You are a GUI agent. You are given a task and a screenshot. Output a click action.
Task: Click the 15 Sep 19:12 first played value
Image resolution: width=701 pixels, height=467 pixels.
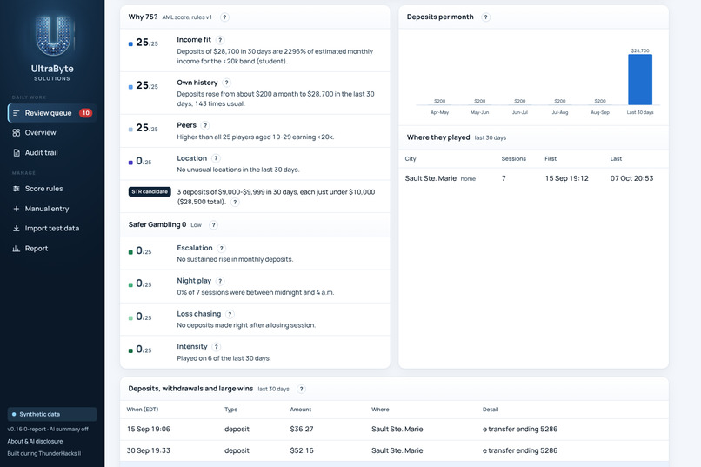566,178
